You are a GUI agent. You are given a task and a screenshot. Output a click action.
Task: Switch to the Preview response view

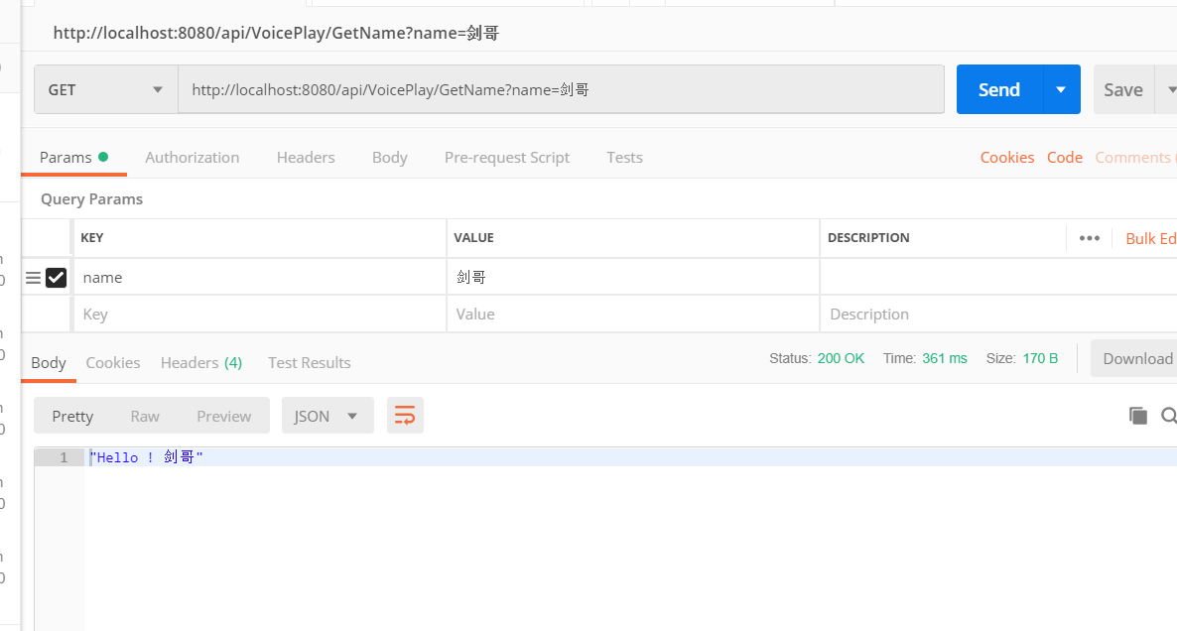click(223, 416)
